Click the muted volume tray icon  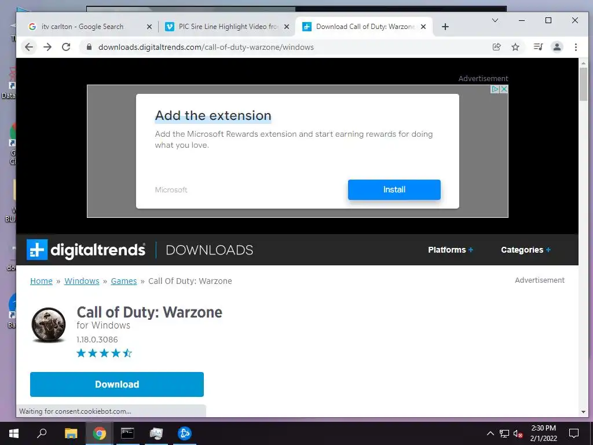(x=518, y=433)
